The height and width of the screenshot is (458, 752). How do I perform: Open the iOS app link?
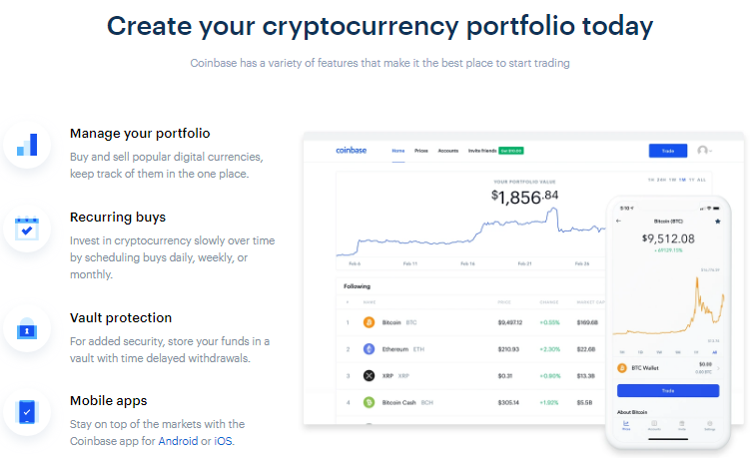tap(223, 441)
